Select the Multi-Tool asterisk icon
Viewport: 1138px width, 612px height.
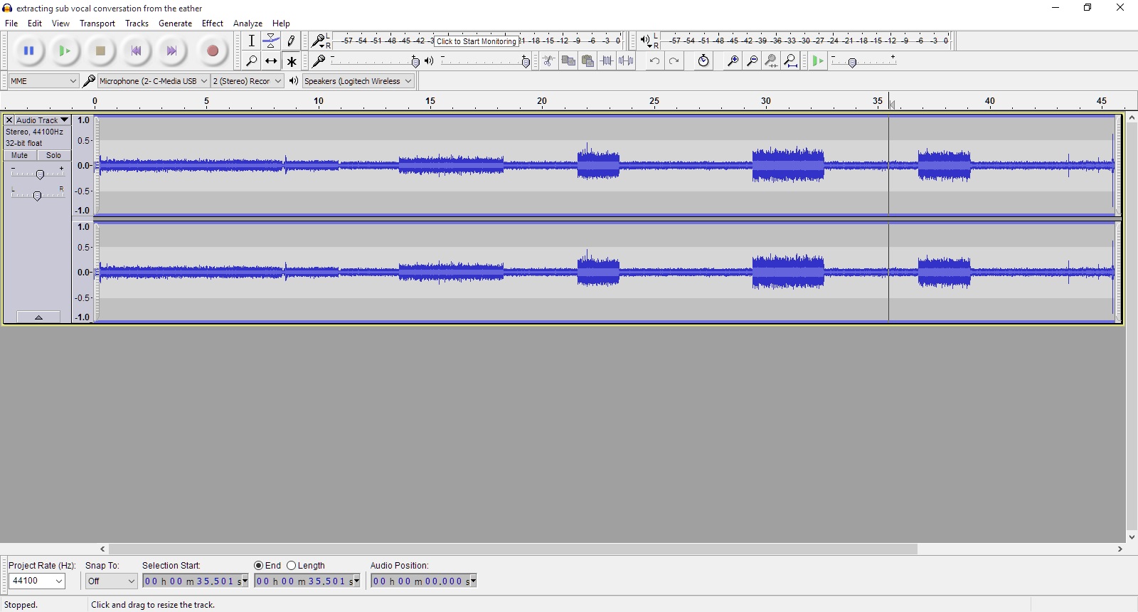coord(291,61)
